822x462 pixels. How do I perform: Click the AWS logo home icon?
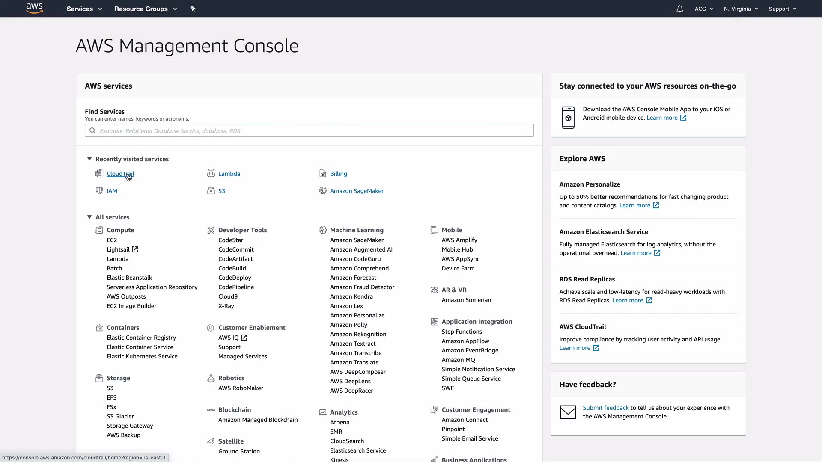coord(34,8)
